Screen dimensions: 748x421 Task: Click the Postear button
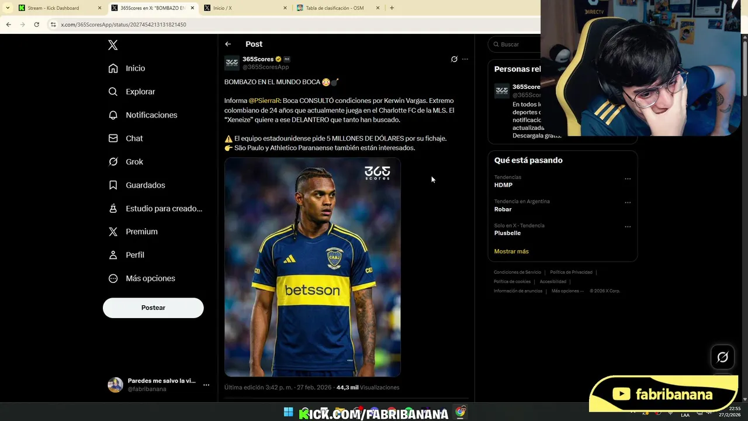153,308
